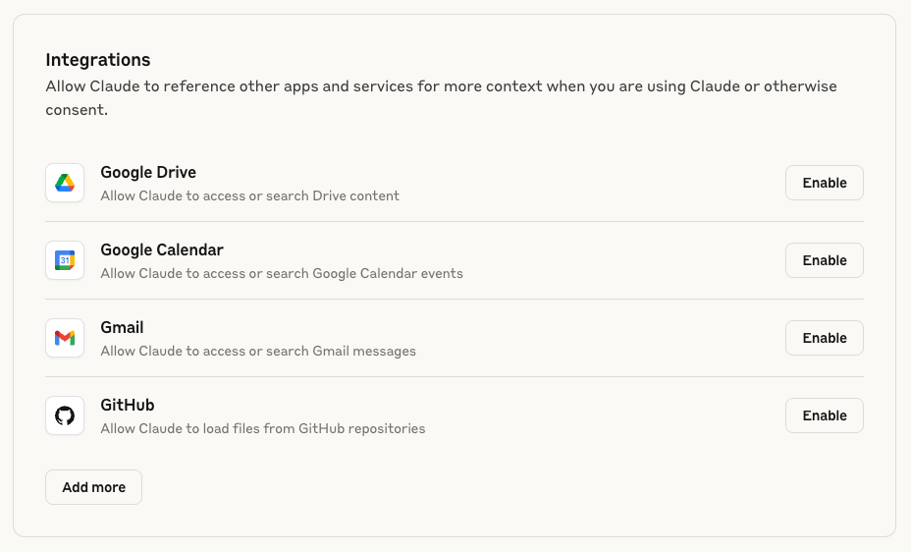The height and width of the screenshot is (552, 911).
Task: Click the GitHub Octocat icon
Action: [65, 415]
